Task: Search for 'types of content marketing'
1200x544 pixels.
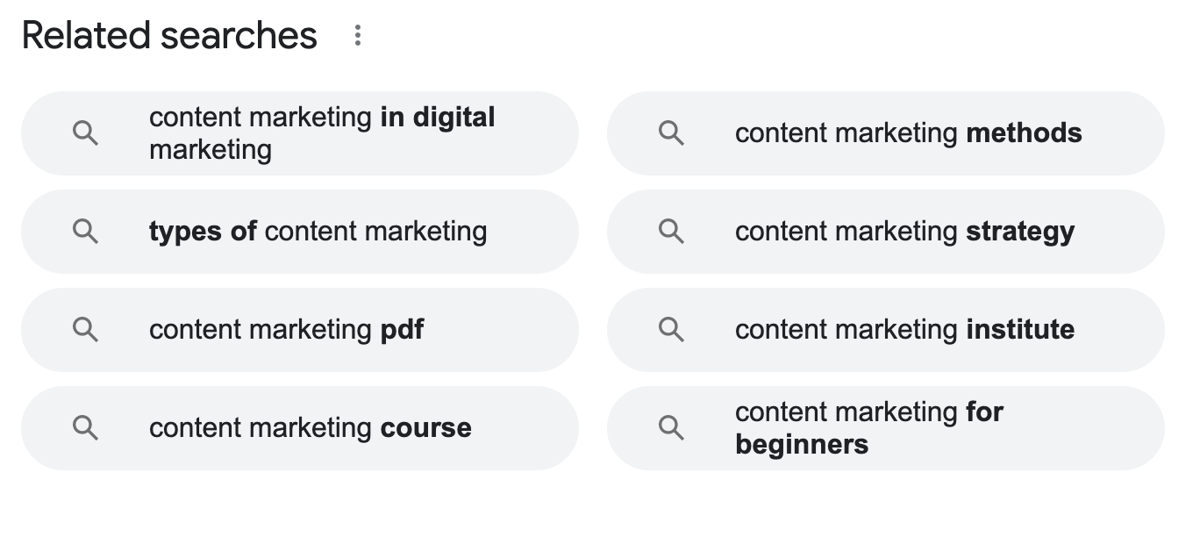Action: click(x=300, y=232)
